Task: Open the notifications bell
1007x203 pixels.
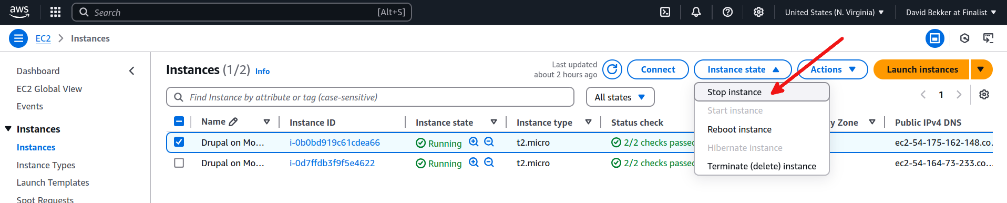Action: [696, 12]
